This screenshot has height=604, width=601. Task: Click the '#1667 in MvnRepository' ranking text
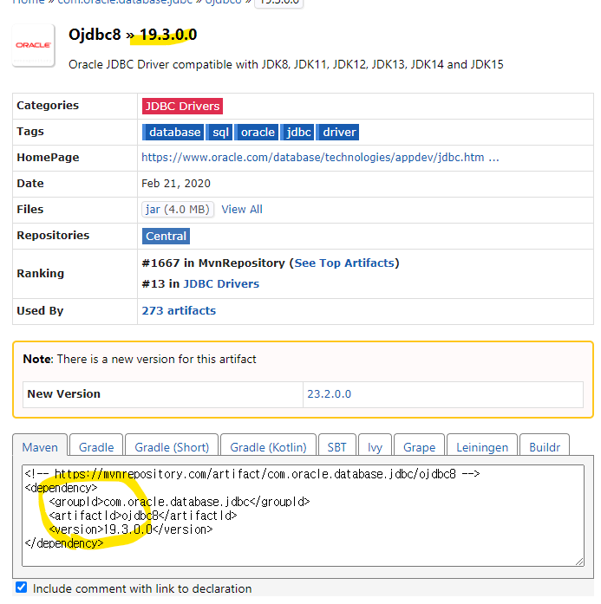point(213,263)
